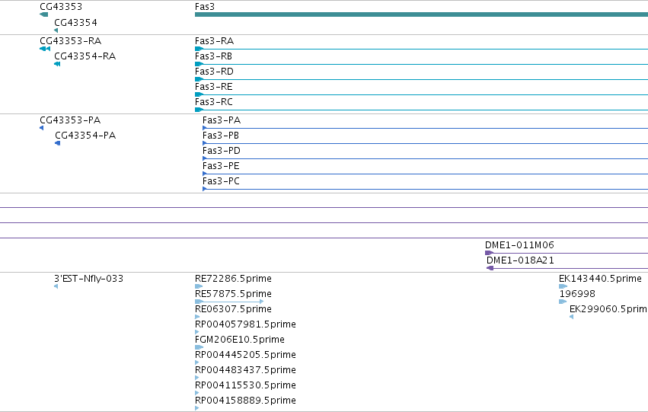Image resolution: width=648 pixels, height=412 pixels.
Task: Click the Fas3-PA protein start glyph
Action: point(205,128)
